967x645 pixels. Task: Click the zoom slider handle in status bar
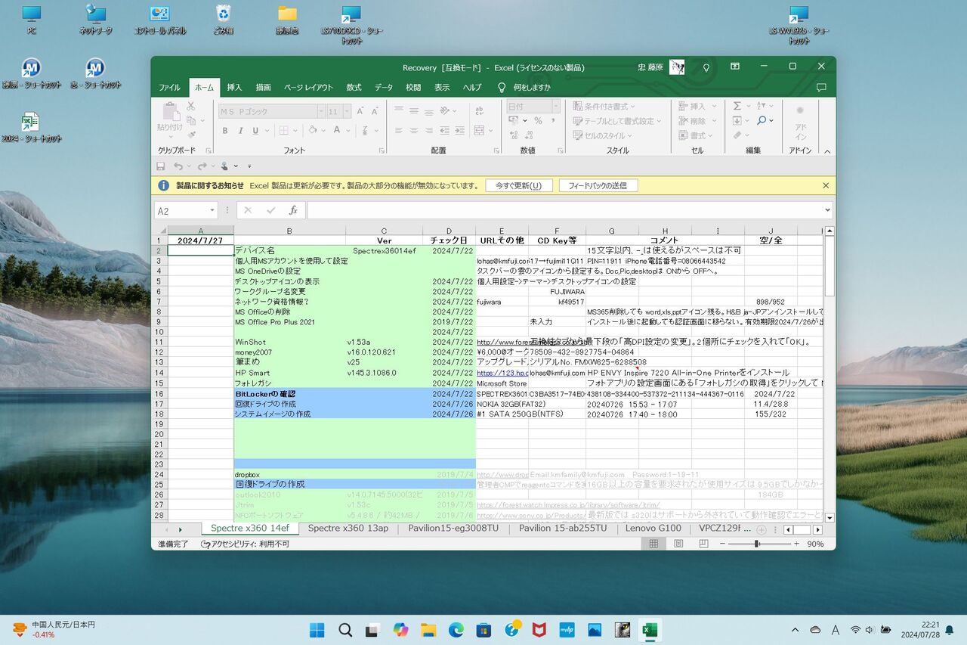[x=756, y=544]
